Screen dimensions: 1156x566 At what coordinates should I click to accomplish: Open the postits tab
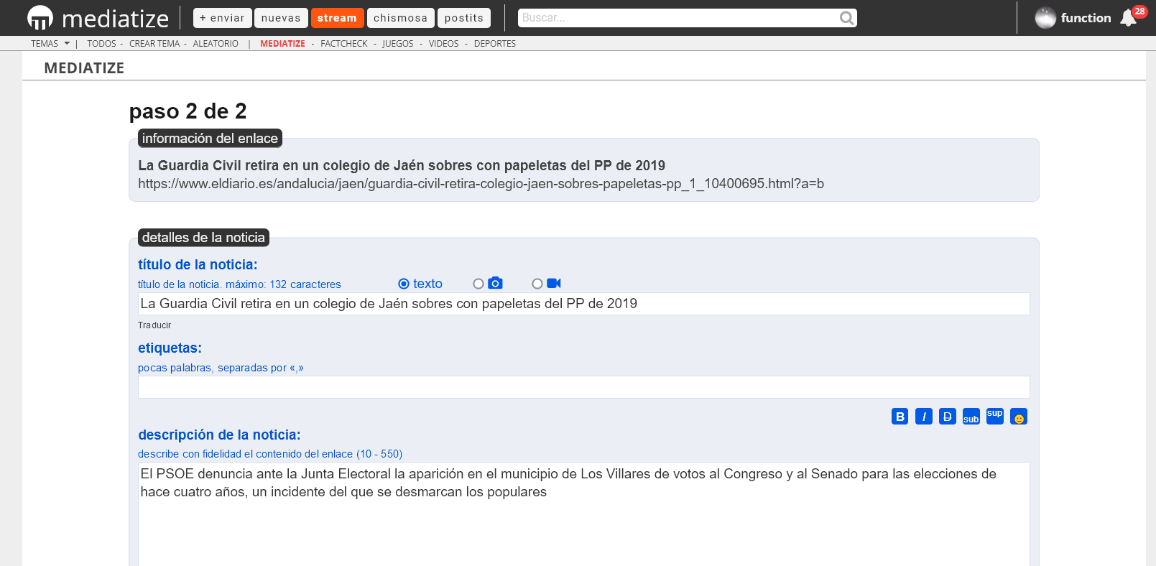464,18
